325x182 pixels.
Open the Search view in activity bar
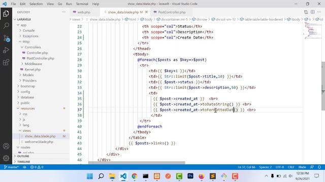pyautogui.click(x=6, y=26)
